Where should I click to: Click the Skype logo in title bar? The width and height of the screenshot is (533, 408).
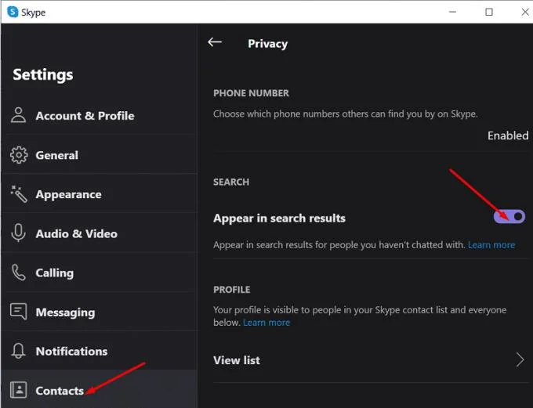pos(13,12)
